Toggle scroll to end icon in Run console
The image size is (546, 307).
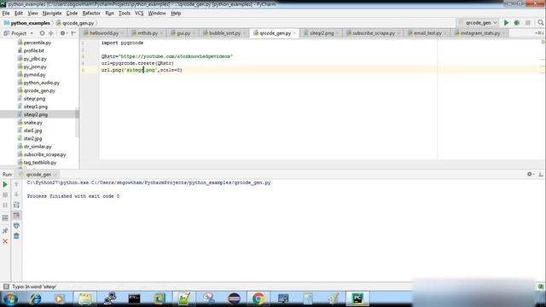16,215
